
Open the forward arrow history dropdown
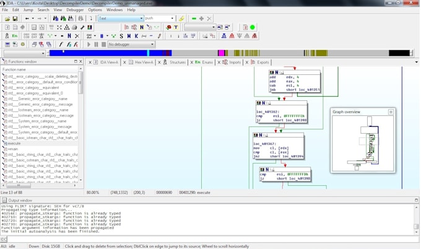pyautogui.click(x=45, y=19)
